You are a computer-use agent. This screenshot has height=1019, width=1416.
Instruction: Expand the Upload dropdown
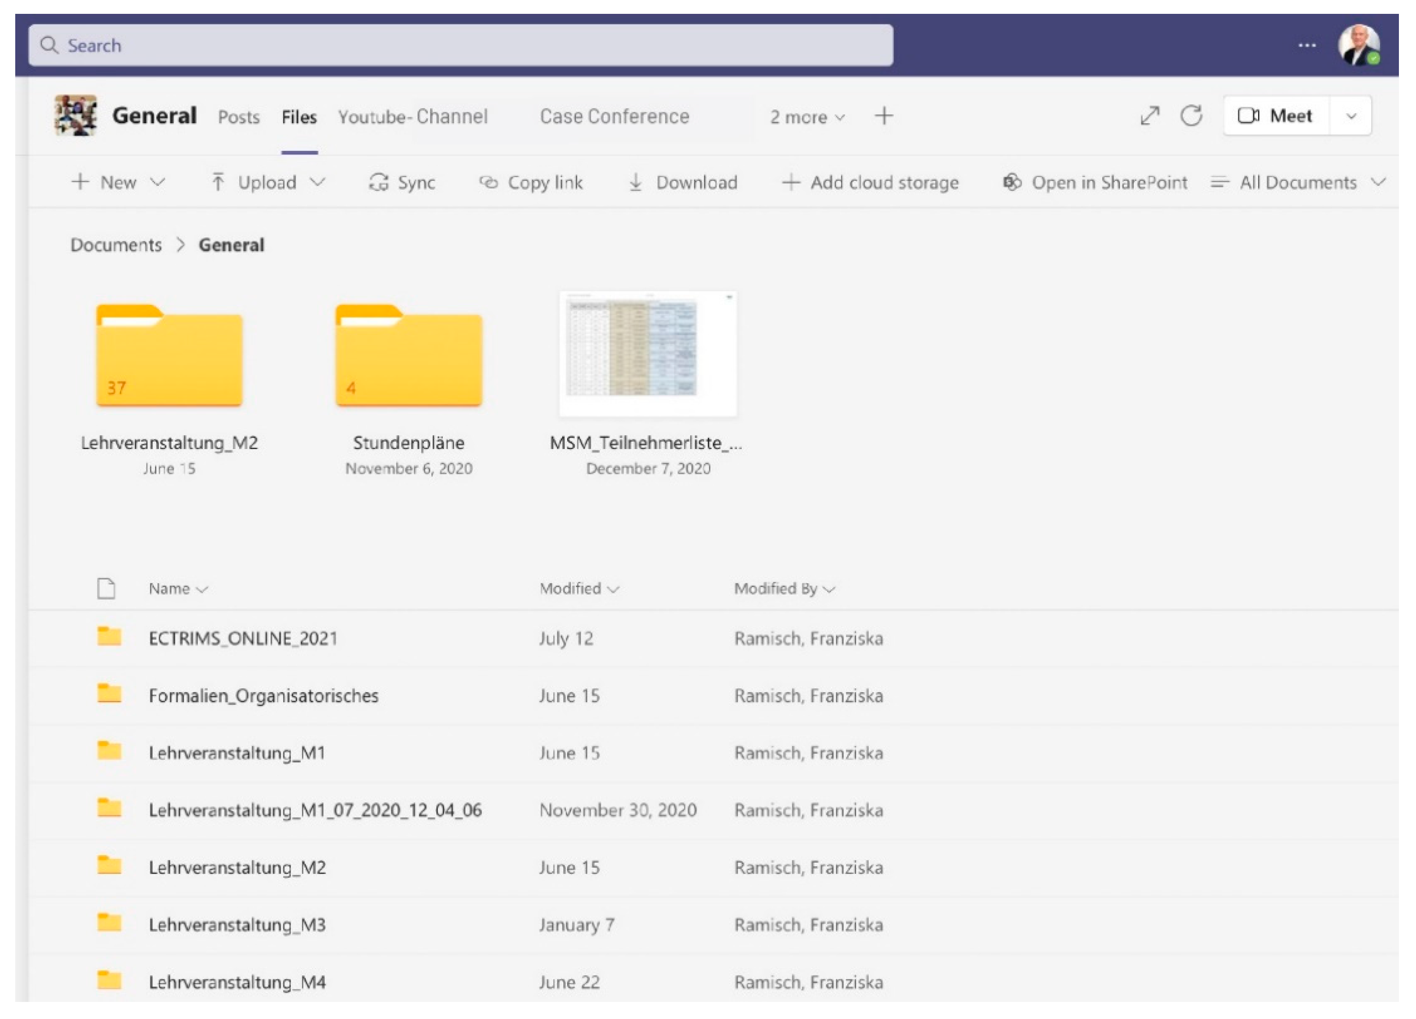pyautogui.click(x=318, y=182)
